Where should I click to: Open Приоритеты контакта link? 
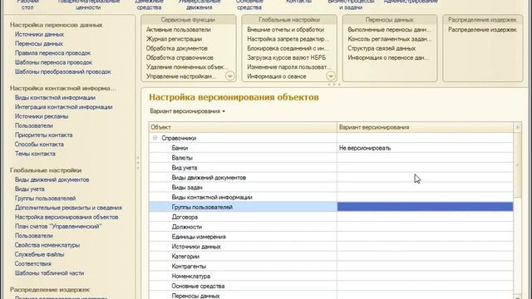click(x=43, y=135)
